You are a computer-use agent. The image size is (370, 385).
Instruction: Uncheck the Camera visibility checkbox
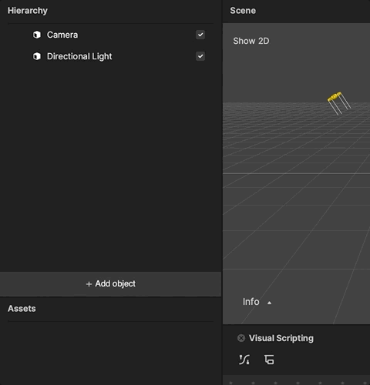pos(200,35)
